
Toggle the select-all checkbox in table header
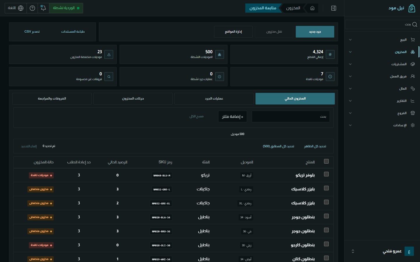point(326,161)
